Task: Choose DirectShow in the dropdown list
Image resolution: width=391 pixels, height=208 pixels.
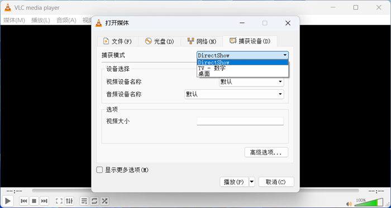Action: 242,62
